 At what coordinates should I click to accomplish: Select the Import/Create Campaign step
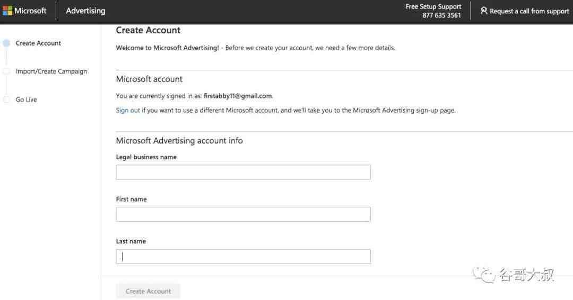pyautogui.click(x=51, y=71)
